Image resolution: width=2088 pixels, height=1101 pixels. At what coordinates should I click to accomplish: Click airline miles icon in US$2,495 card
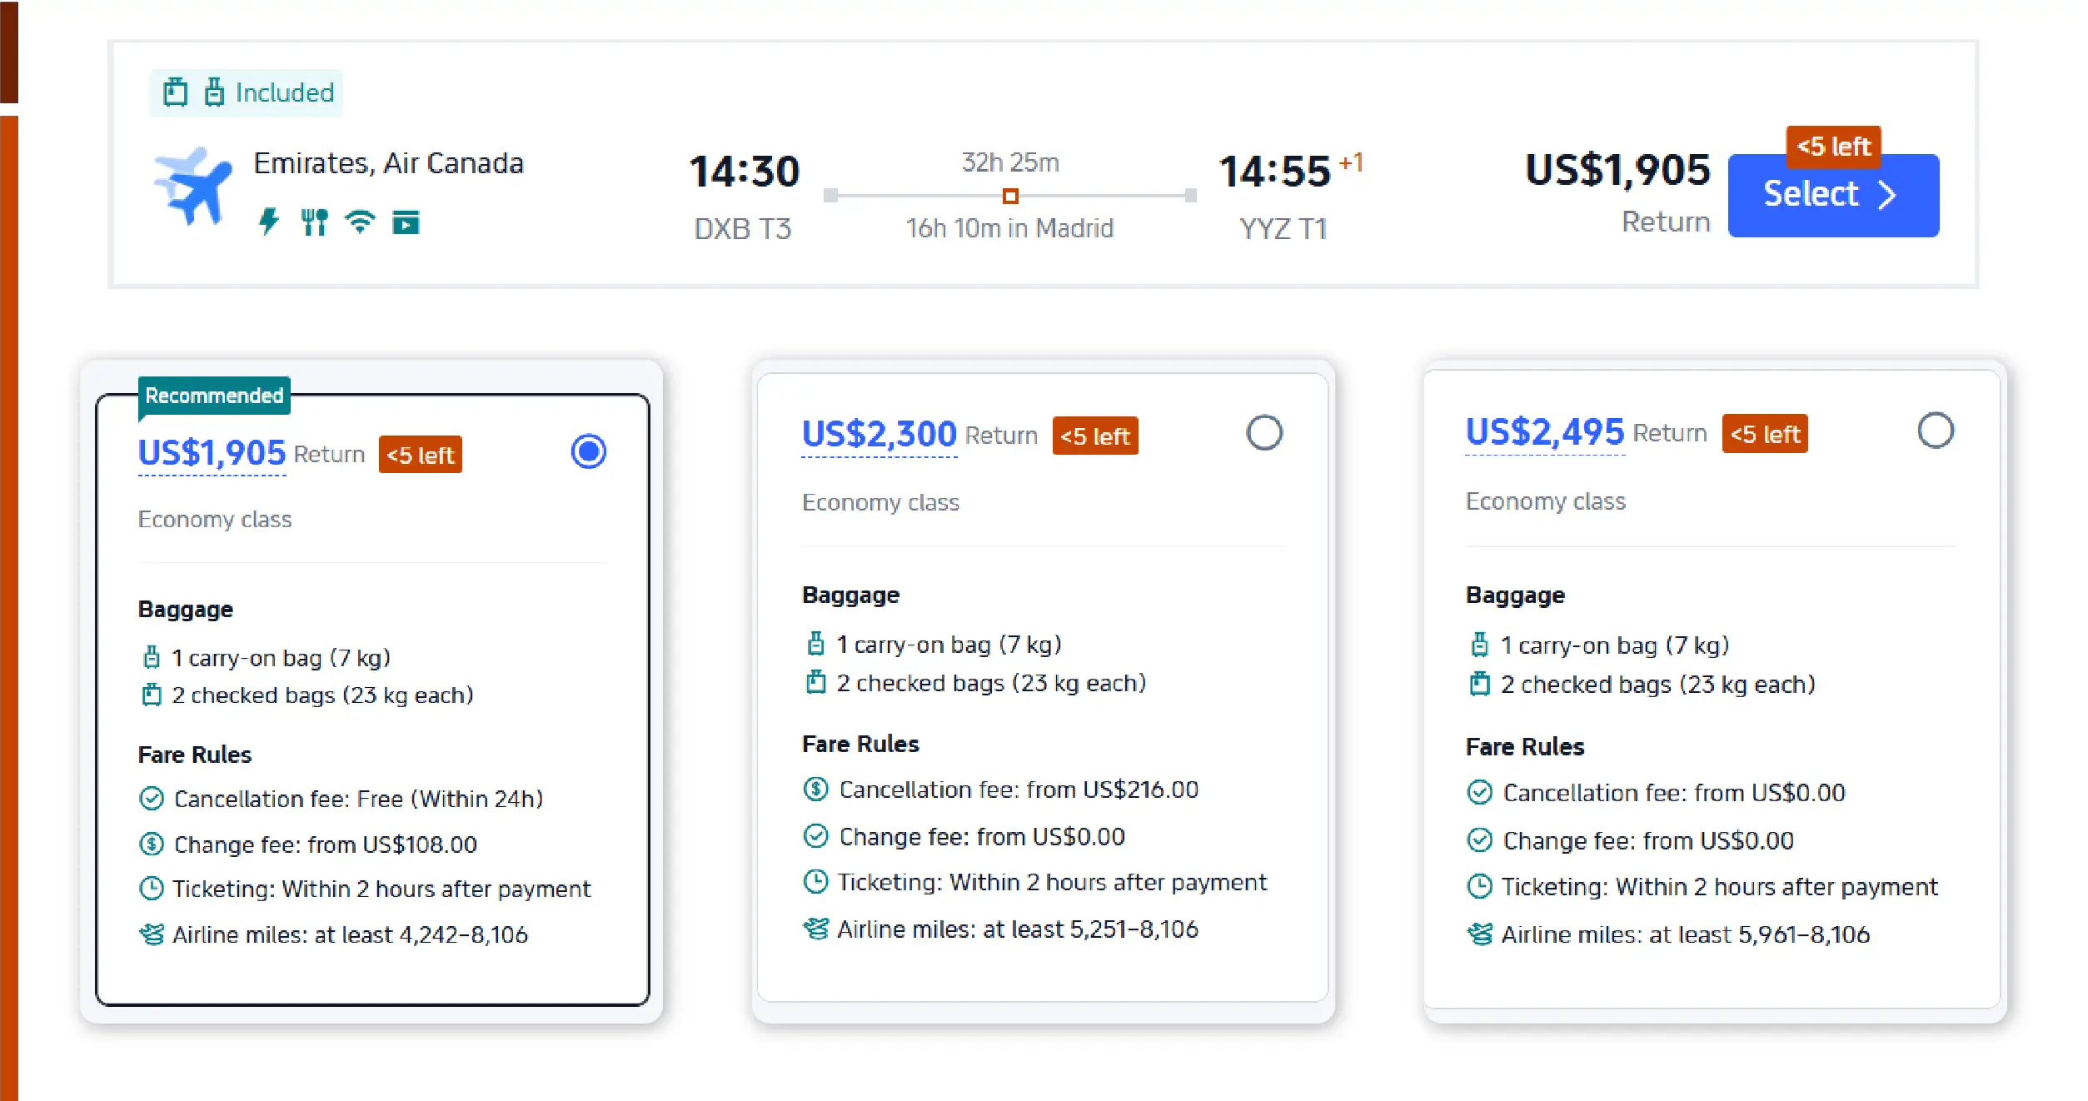coord(1479,934)
